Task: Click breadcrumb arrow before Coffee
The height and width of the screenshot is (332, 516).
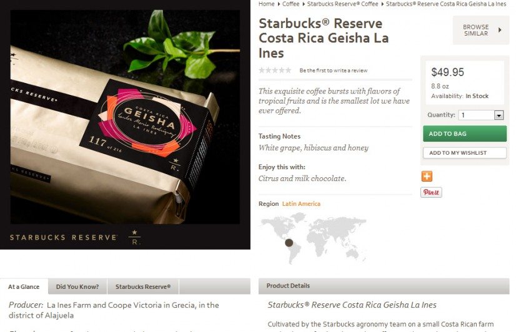Action: (x=279, y=4)
